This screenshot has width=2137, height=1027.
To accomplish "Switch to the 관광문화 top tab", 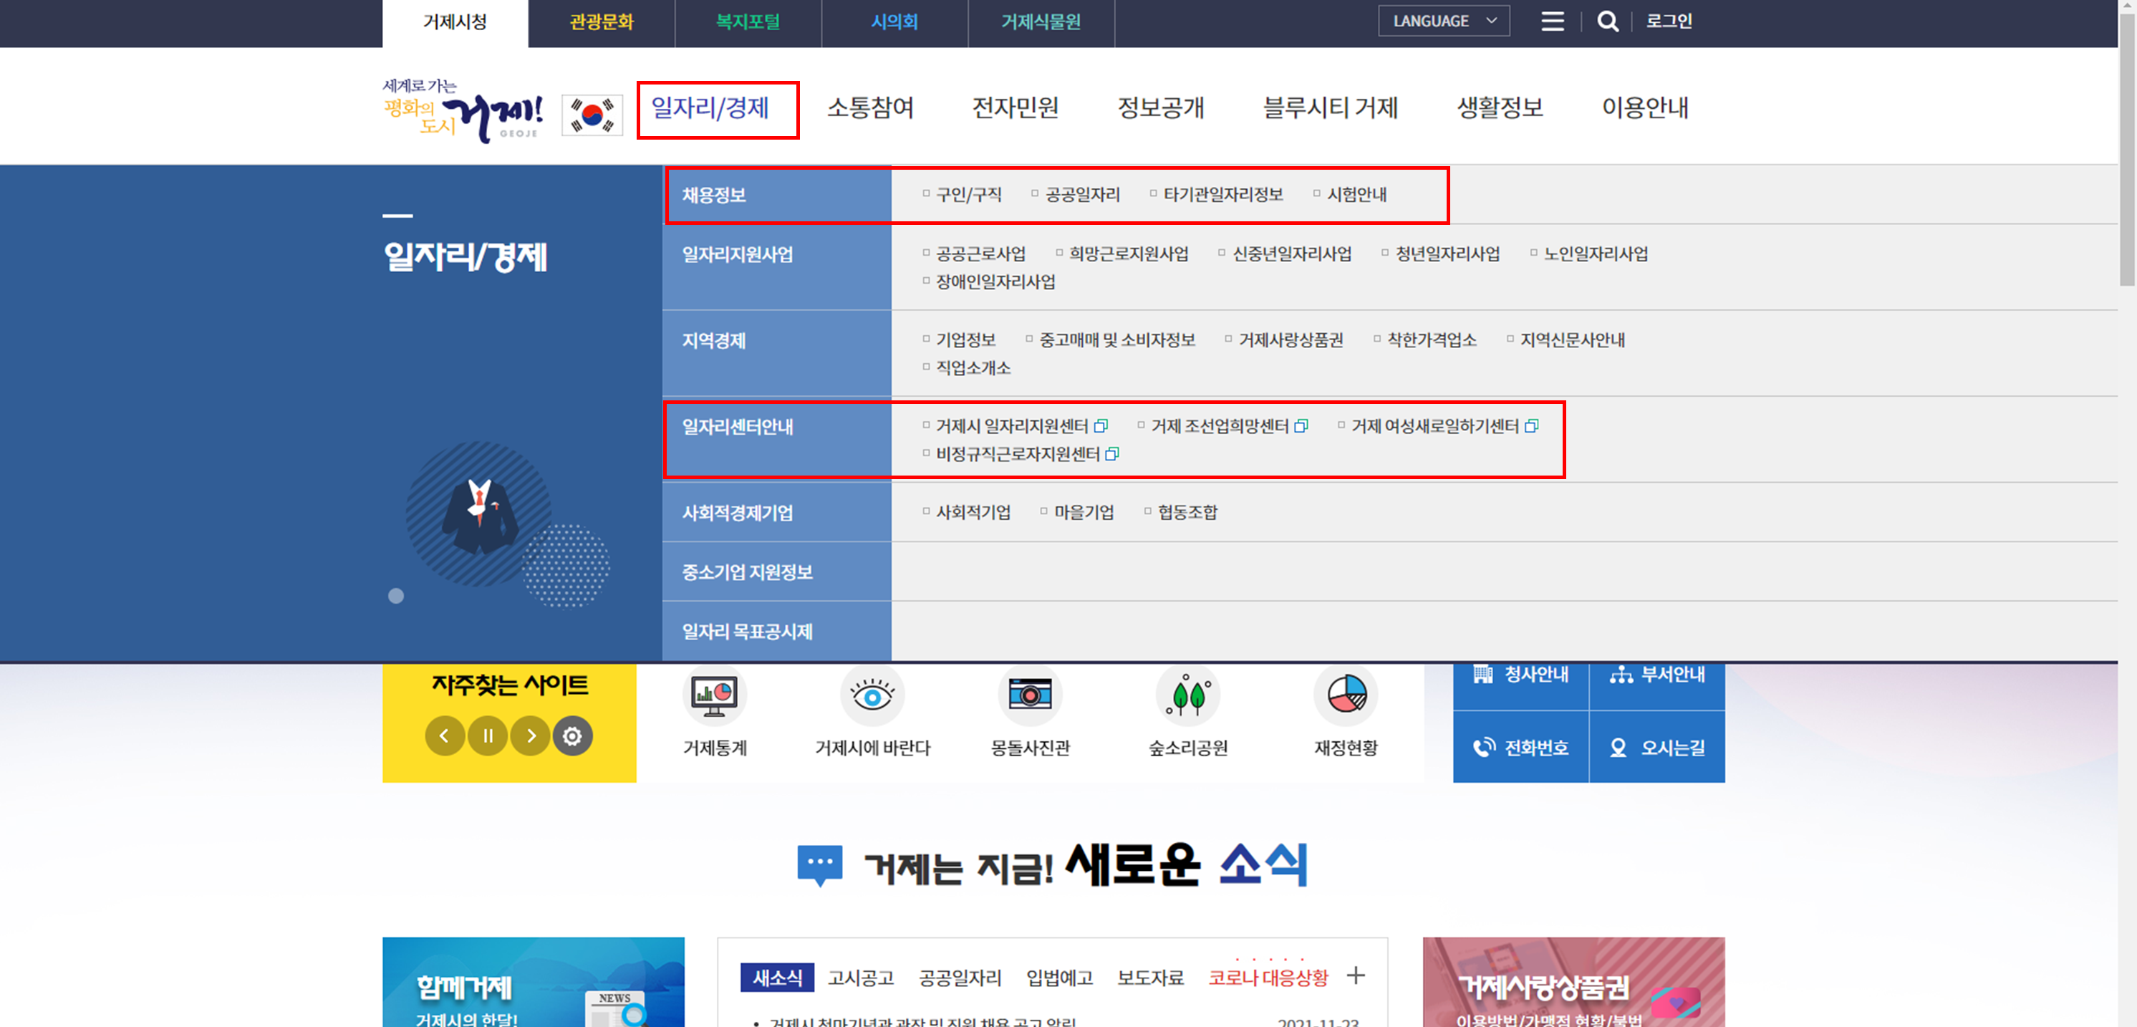I will point(602,22).
